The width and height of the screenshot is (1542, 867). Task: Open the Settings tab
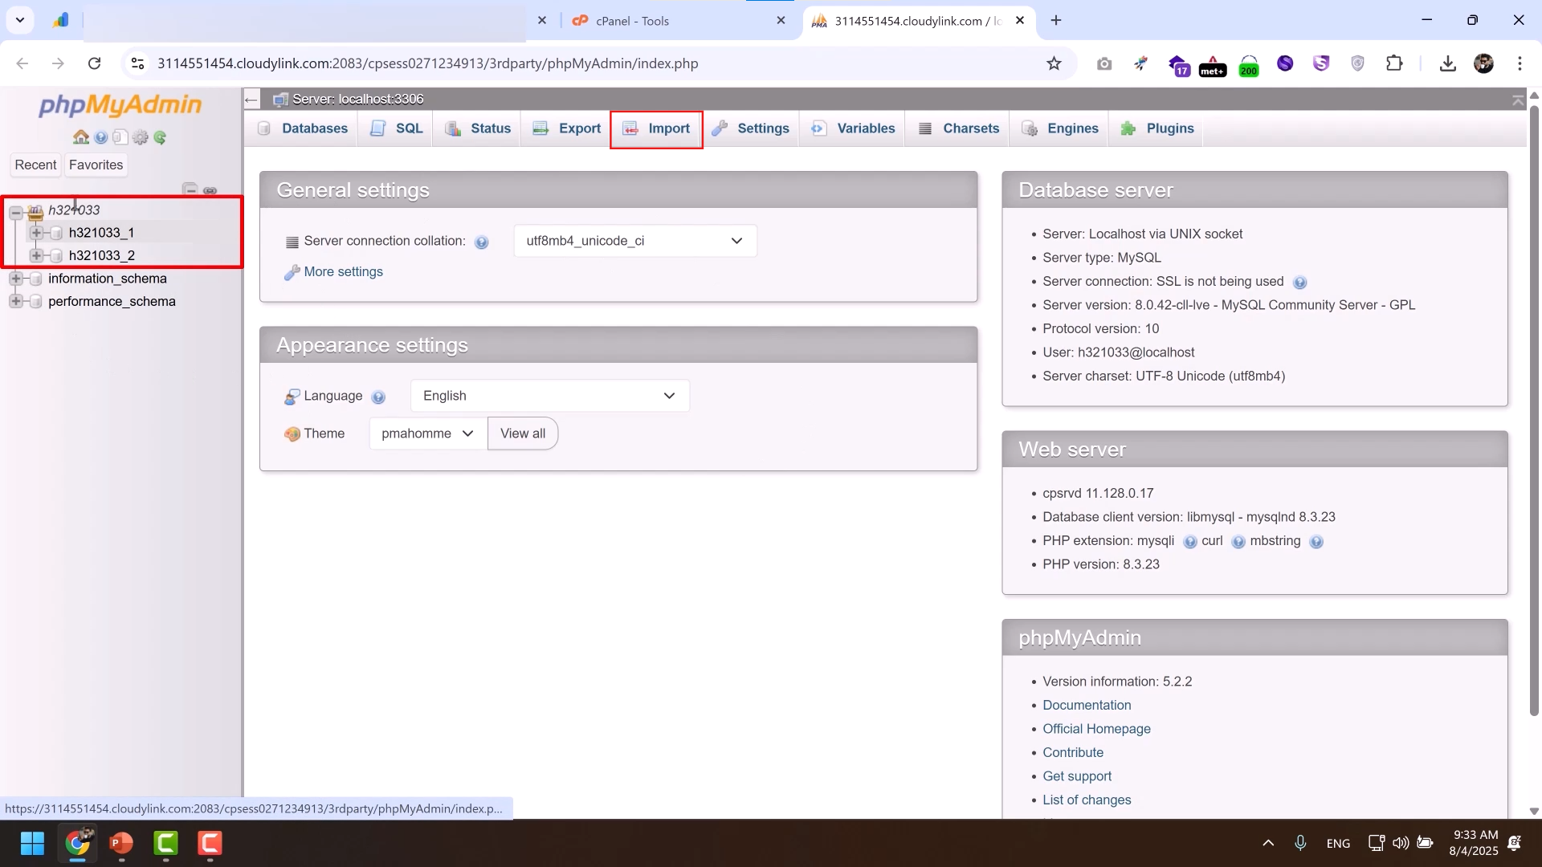pyautogui.click(x=750, y=128)
